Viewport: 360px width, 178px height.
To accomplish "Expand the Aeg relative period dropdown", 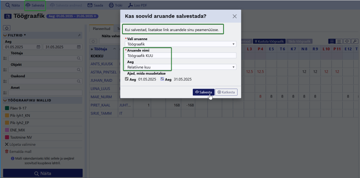I will pos(180,67).
